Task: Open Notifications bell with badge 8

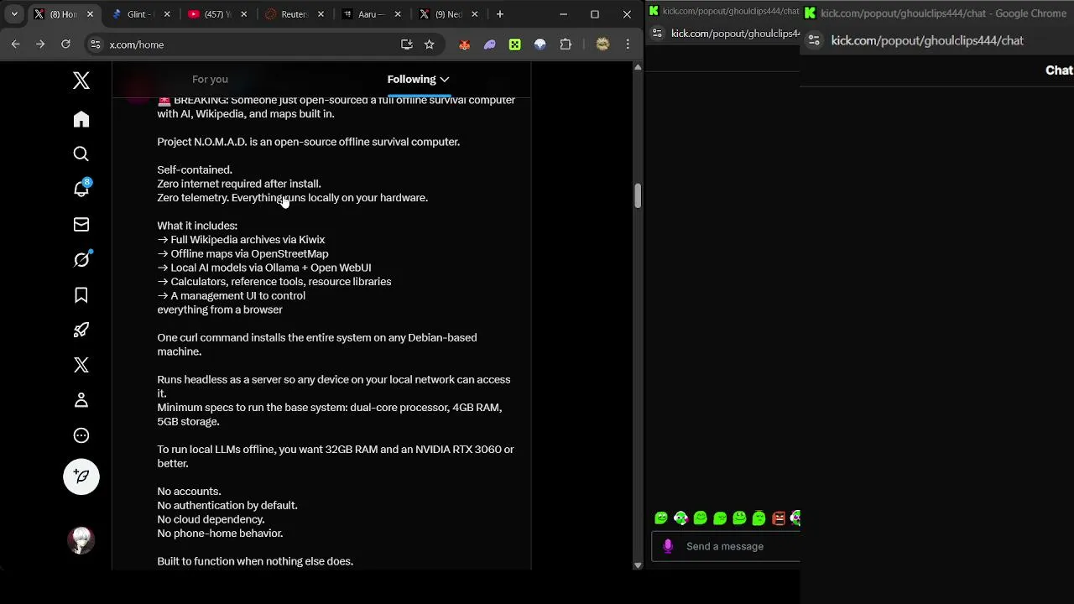Action: (81, 189)
